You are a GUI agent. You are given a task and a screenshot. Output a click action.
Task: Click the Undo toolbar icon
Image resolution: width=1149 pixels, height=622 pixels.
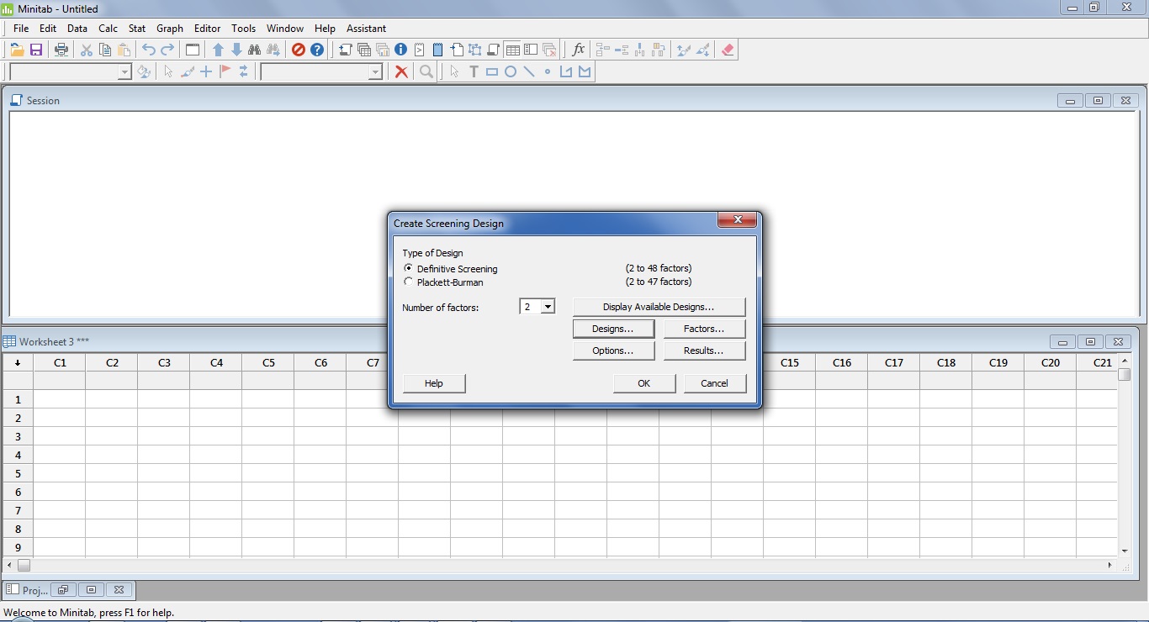click(148, 49)
